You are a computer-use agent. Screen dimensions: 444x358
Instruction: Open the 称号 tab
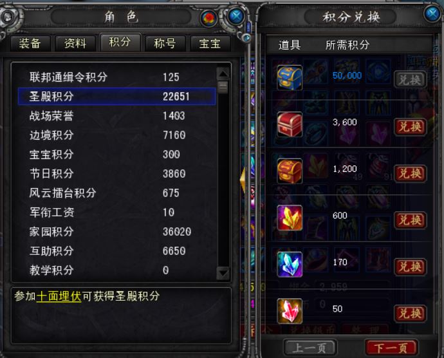point(165,44)
